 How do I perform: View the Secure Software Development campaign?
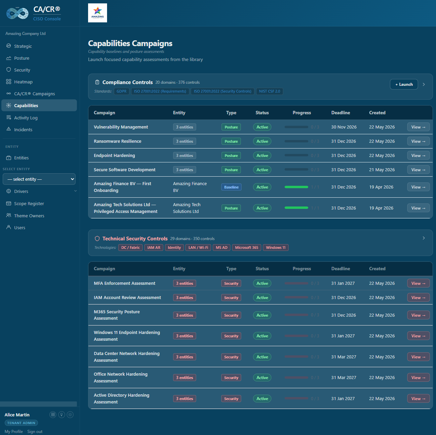click(x=418, y=170)
